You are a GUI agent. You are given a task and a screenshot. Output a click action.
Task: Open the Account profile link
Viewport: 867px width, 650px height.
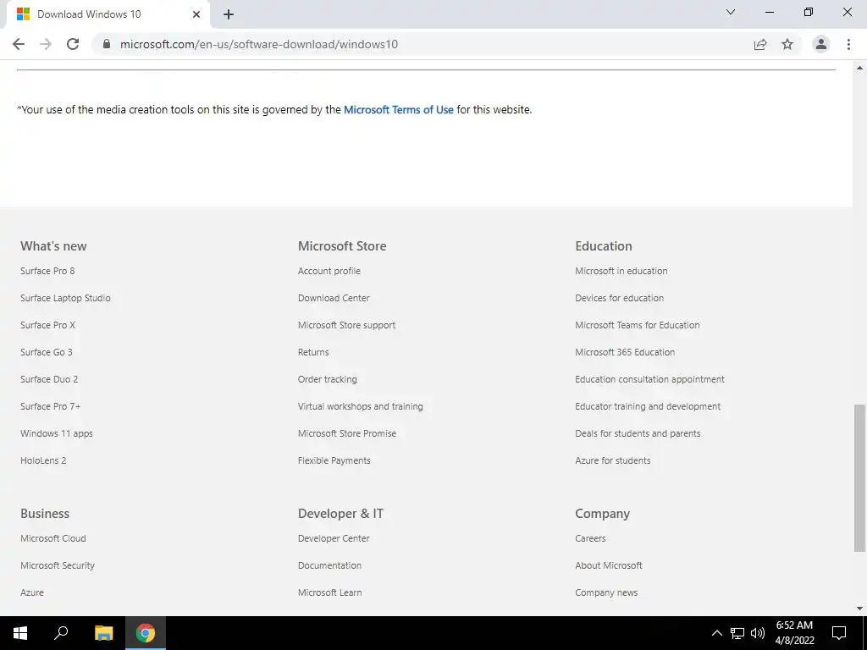click(x=329, y=271)
